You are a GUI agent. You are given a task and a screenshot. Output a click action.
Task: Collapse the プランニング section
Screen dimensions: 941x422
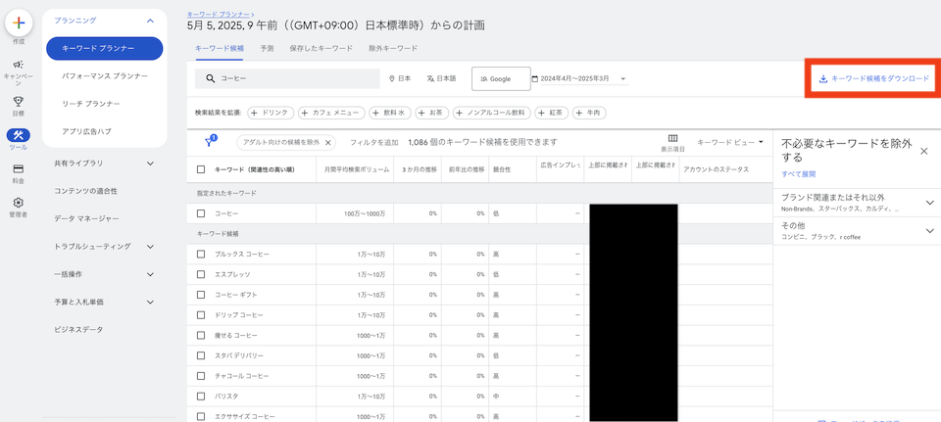[x=150, y=21]
